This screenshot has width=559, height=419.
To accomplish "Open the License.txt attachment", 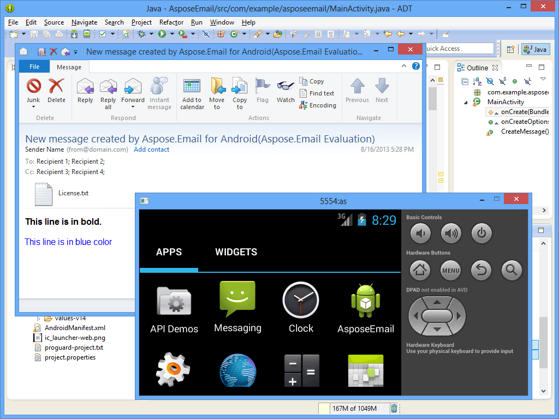I will (62, 194).
